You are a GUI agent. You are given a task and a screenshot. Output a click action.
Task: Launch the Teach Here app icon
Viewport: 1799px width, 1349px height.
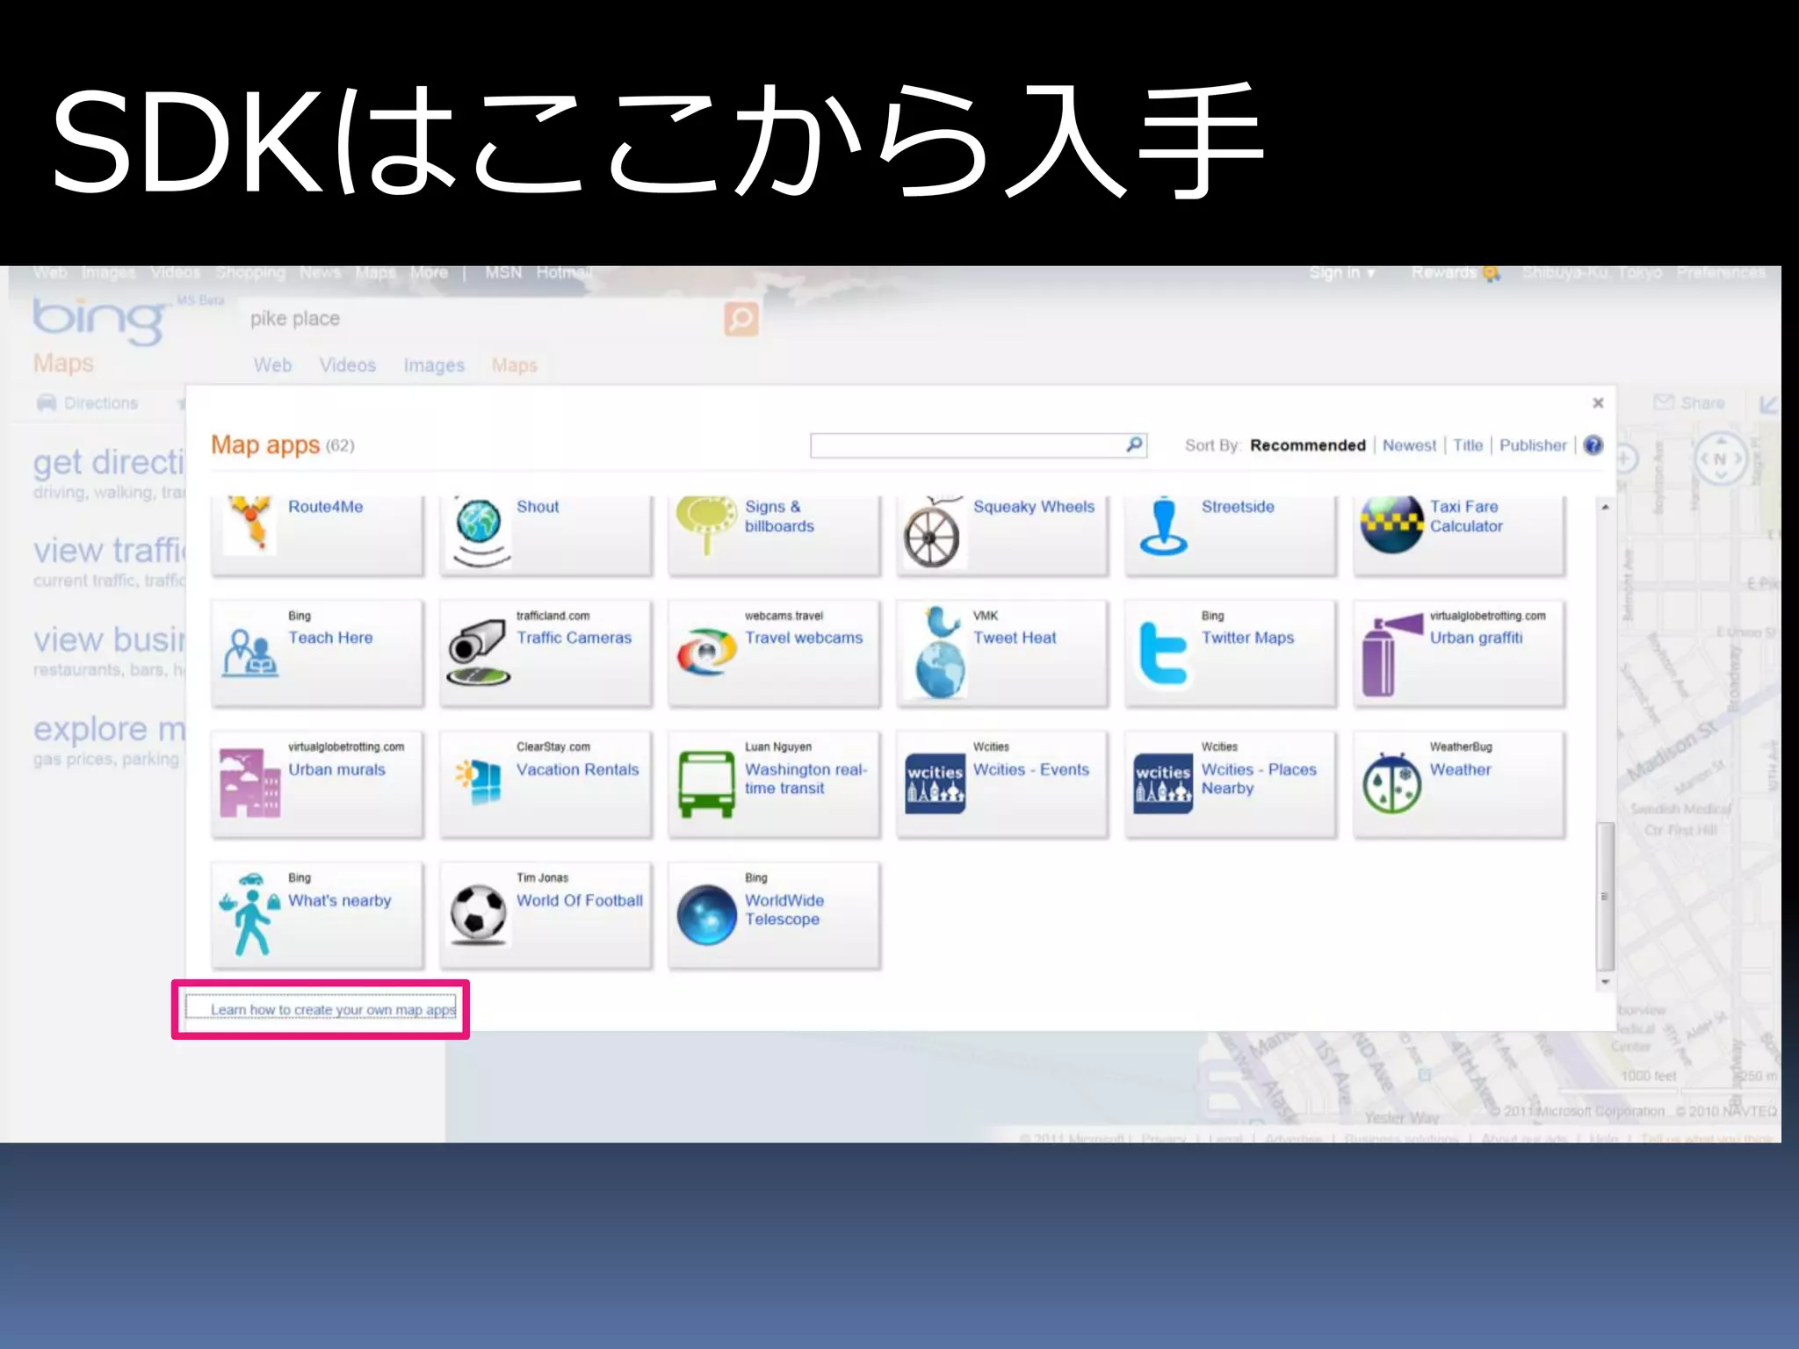coord(249,653)
